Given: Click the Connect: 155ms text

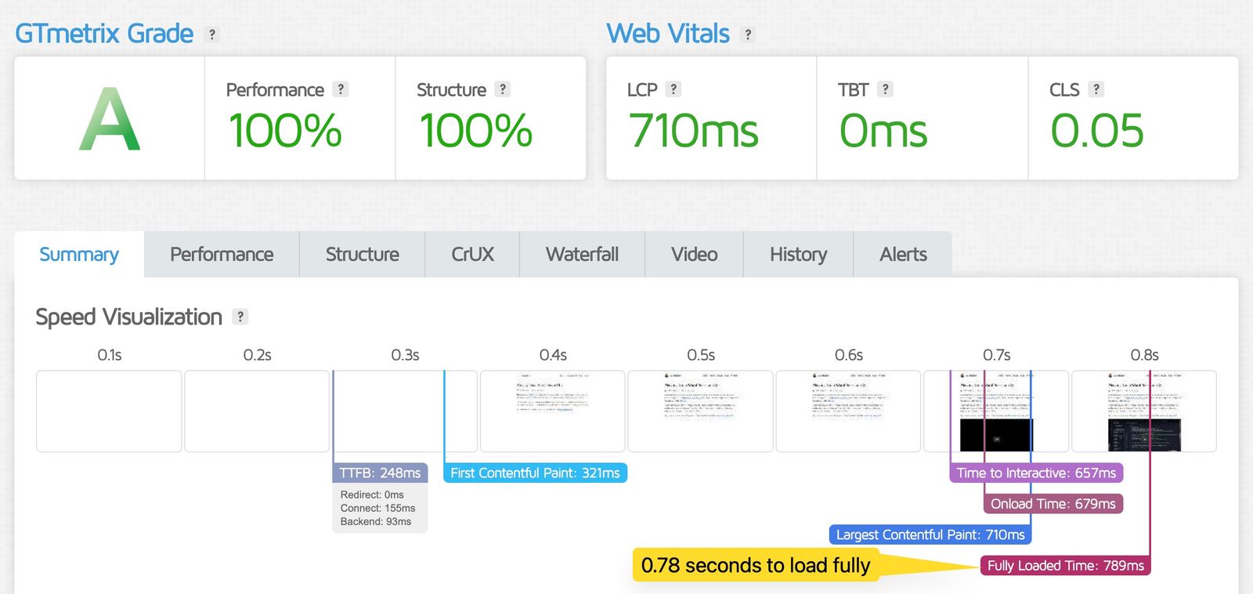Looking at the screenshot, I should point(377,508).
